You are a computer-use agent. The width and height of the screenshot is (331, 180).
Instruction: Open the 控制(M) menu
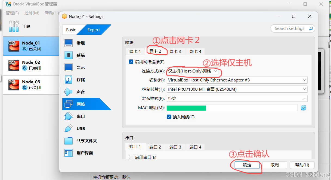pyautogui.click(x=32, y=13)
